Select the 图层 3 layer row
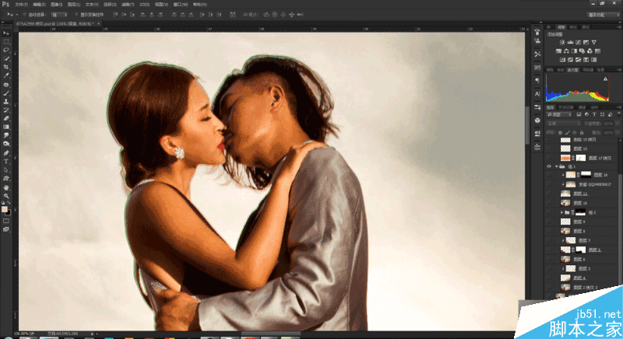Screen dimensions: 623x339 pyautogui.click(x=582, y=268)
